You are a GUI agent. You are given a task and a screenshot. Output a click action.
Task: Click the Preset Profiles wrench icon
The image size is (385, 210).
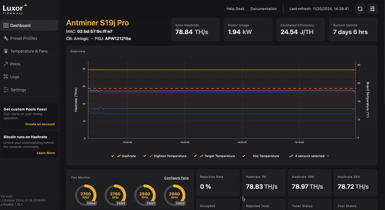(x=6, y=38)
